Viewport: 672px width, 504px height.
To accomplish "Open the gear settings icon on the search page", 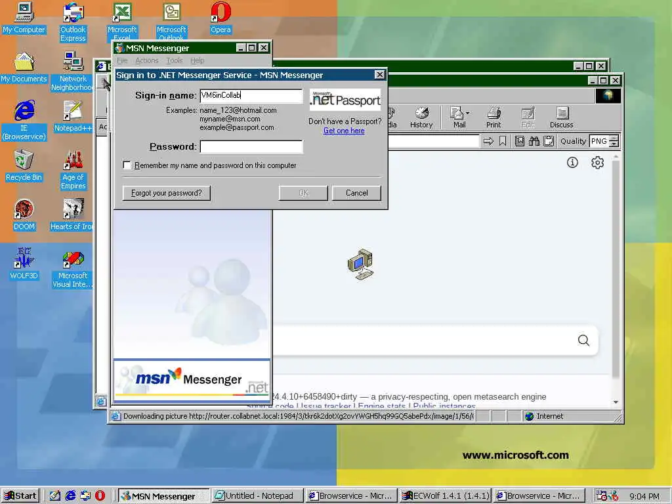I will (597, 163).
